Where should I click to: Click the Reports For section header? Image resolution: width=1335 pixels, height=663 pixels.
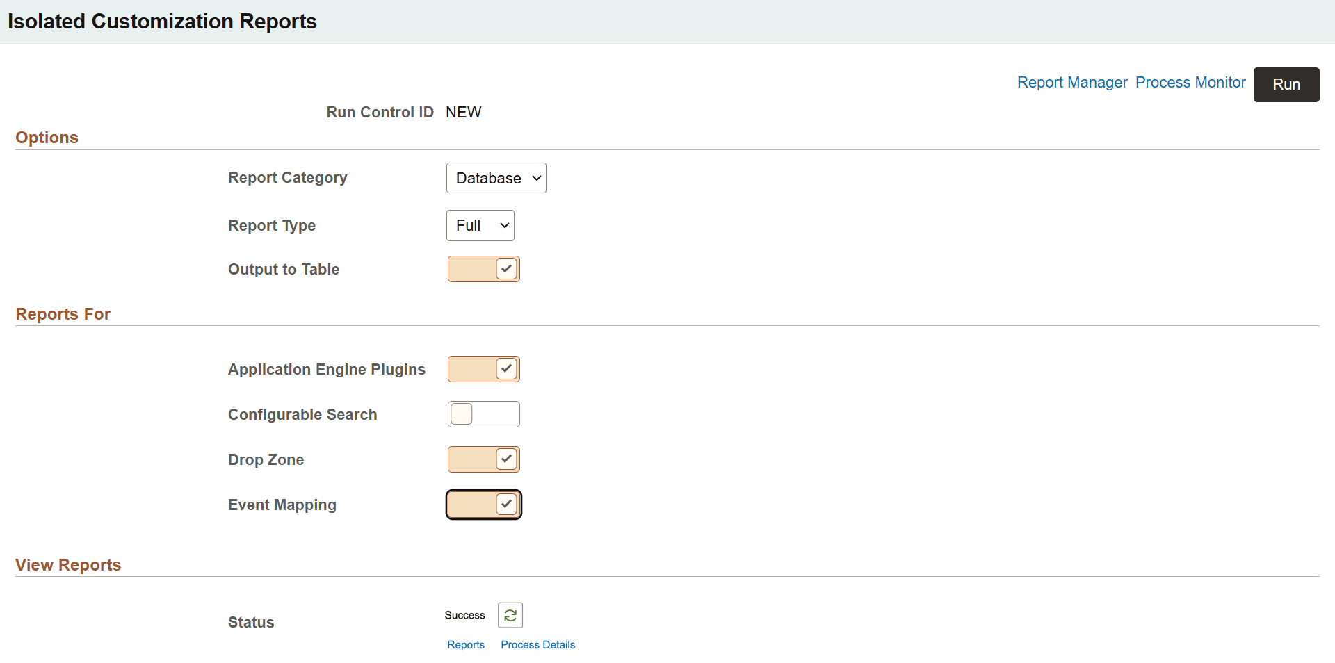pos(63,313)
